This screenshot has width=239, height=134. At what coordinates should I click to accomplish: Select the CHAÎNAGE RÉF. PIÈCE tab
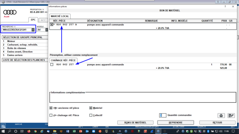click(x=63, y=60)
